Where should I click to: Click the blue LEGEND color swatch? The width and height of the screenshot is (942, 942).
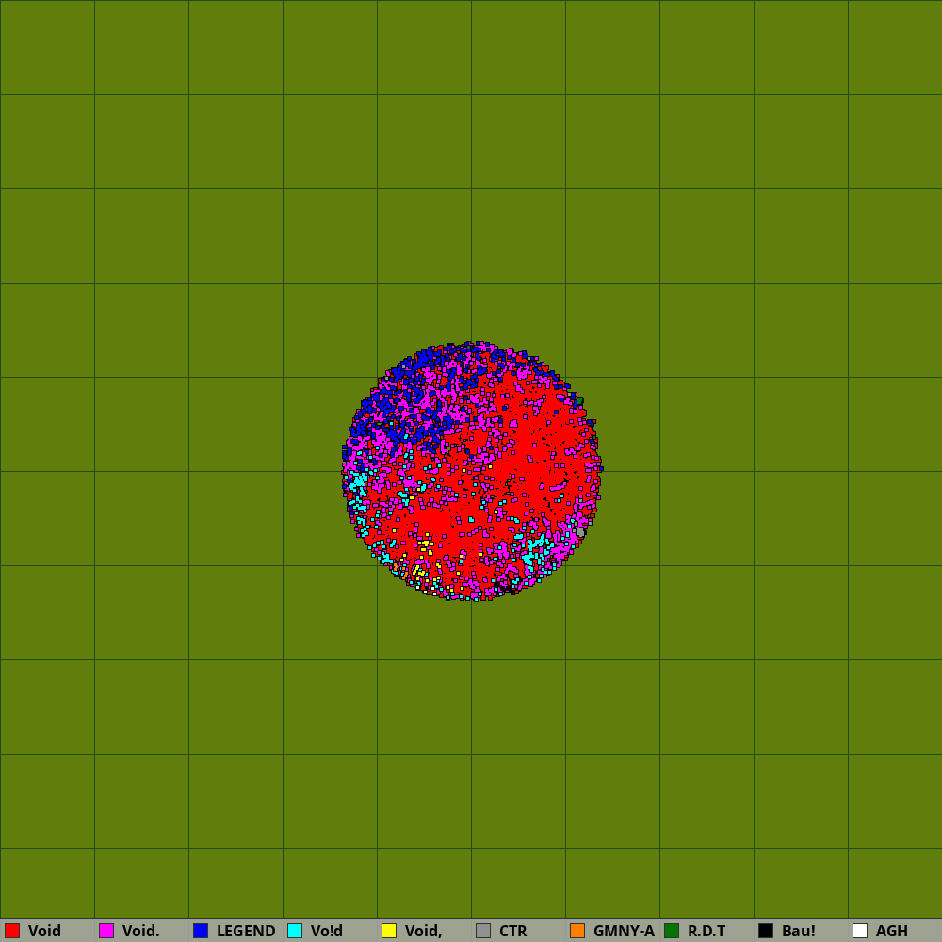(x=201, y=931)
